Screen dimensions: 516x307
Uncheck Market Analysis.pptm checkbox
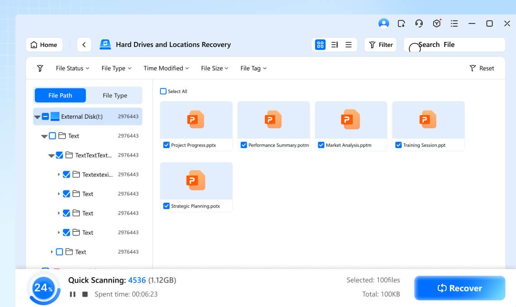pyautogui.click(x=321, y=145)
